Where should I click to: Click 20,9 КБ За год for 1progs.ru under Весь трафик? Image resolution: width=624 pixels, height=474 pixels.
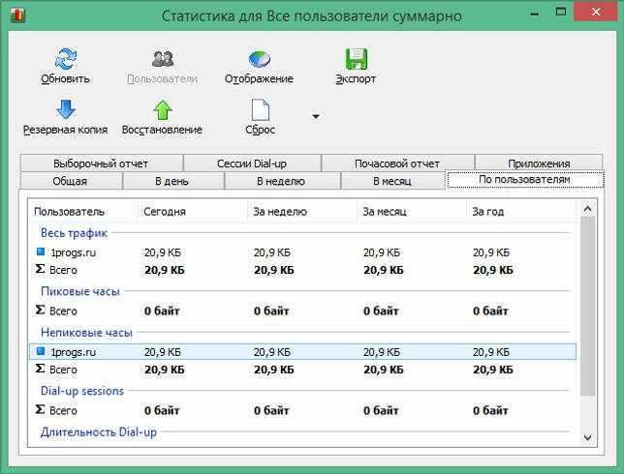click(491, 252)
